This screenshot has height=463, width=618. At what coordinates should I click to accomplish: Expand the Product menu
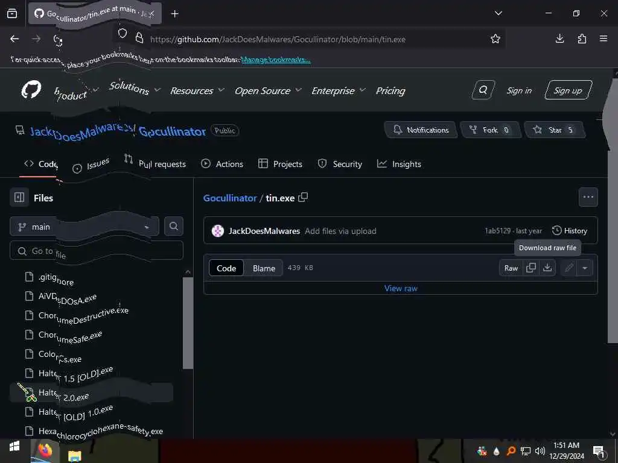pos(76,92)
